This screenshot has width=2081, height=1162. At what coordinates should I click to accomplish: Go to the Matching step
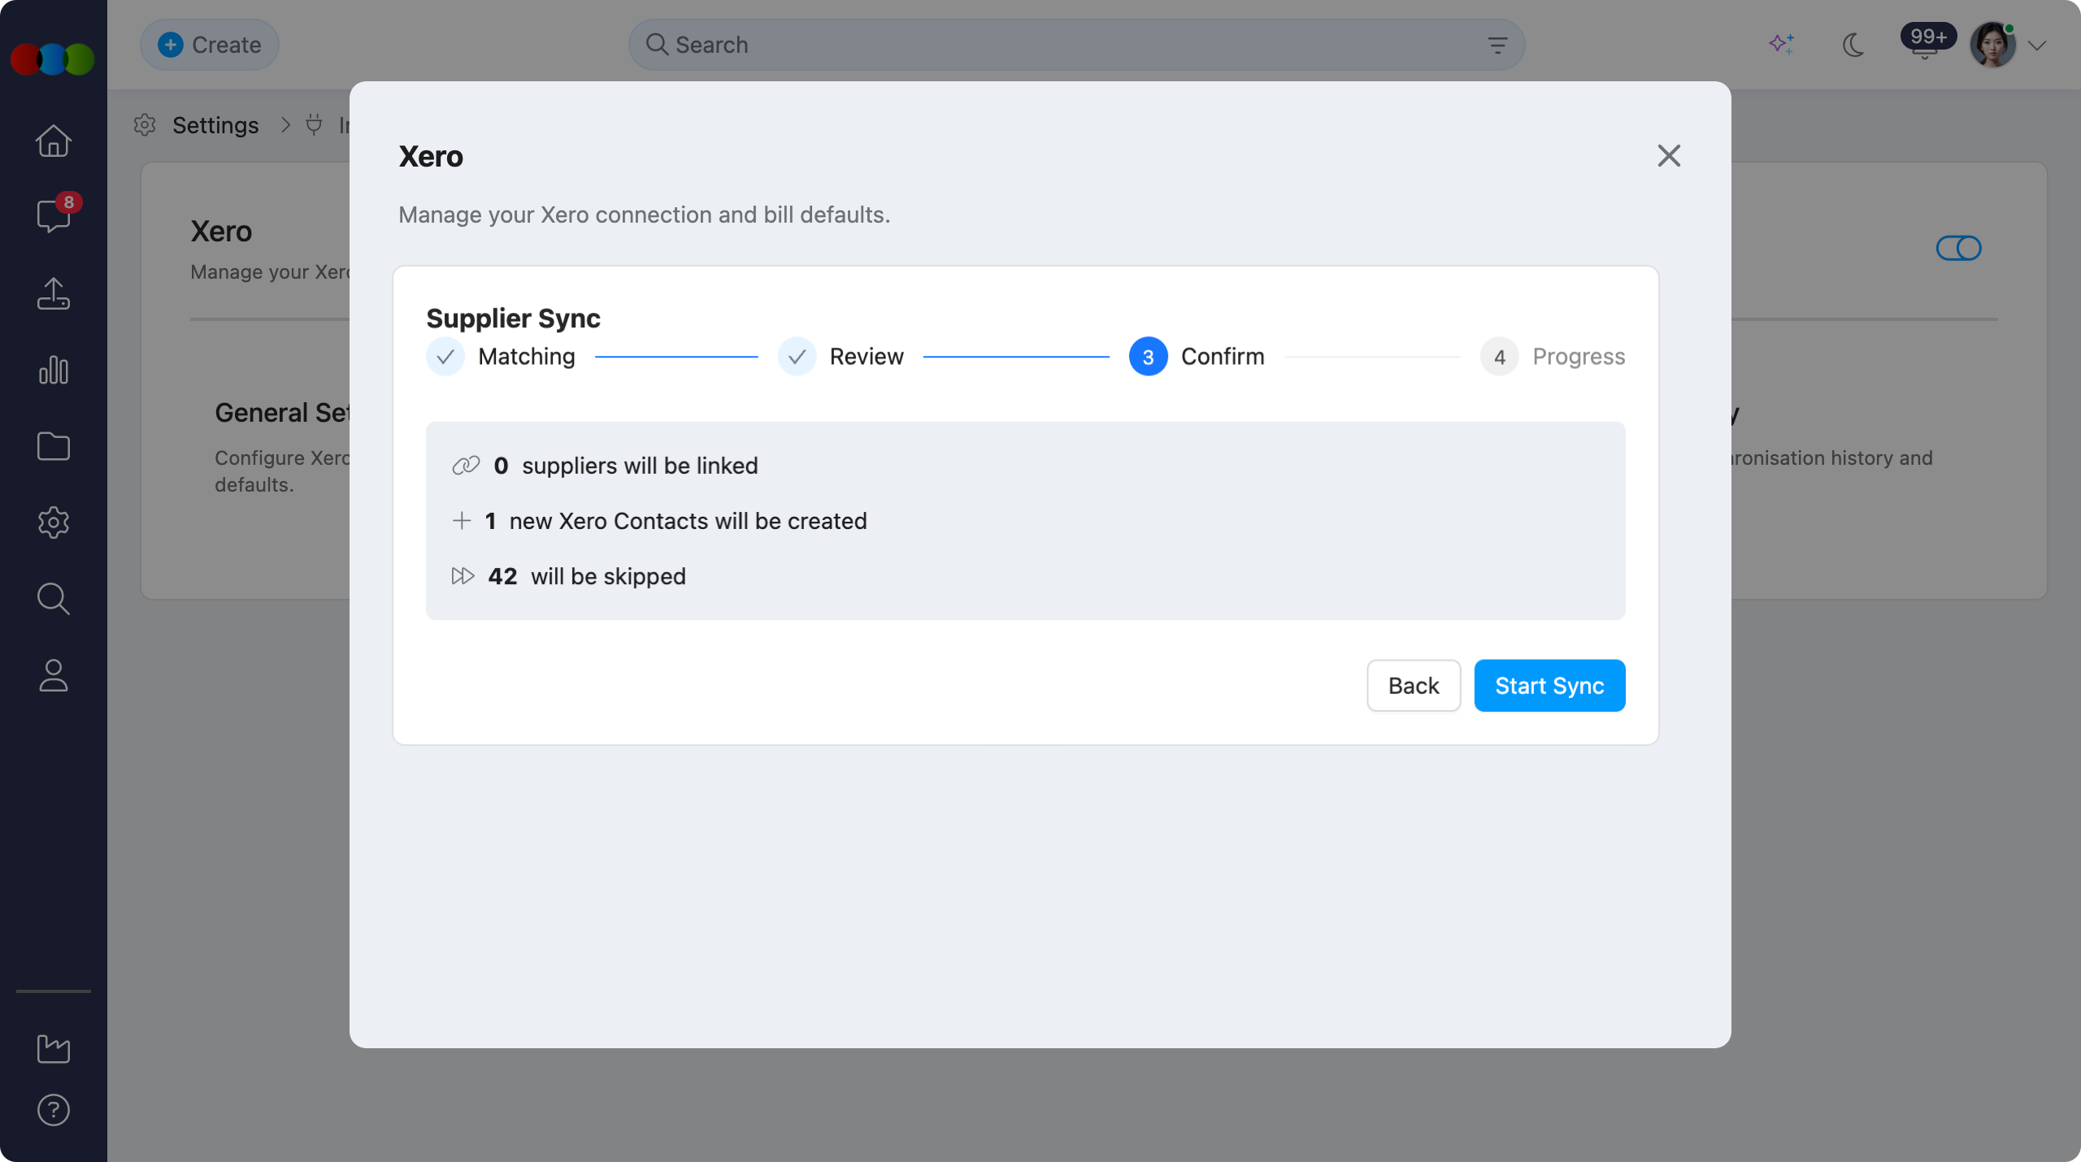pyautogui.click(x=501, y=356)
